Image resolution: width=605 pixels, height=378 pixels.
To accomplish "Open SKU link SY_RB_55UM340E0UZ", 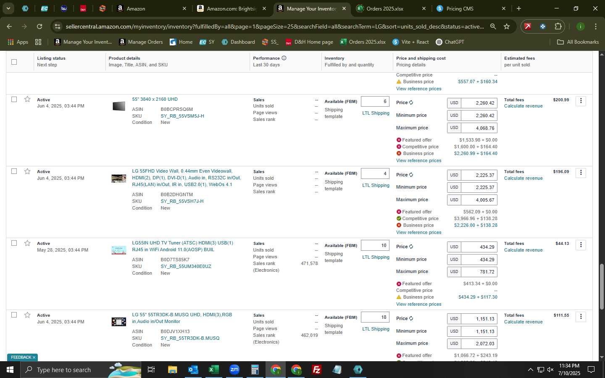I will 186,266.
